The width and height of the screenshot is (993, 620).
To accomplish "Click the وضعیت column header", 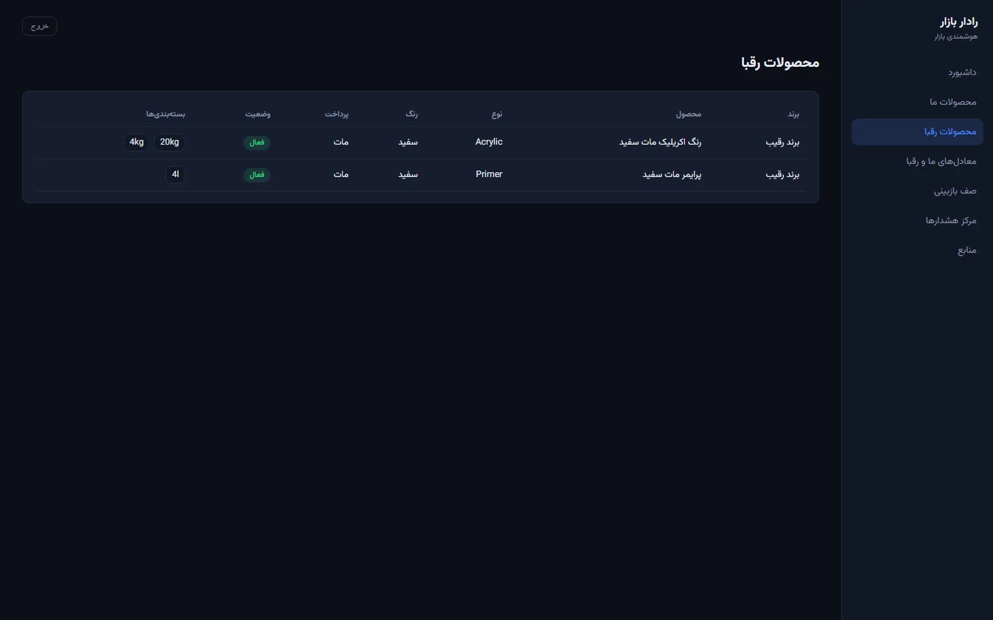I will click(x=258, y=114).
